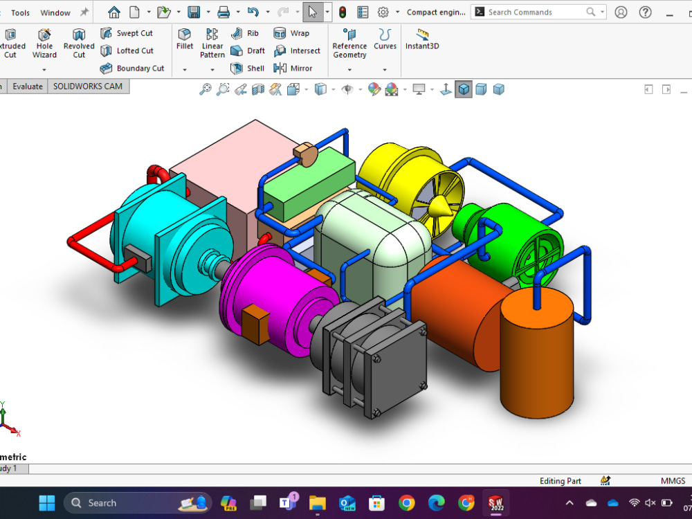692x519 pixels.
Task: Open the Tools menu
Action: [20, 12]
